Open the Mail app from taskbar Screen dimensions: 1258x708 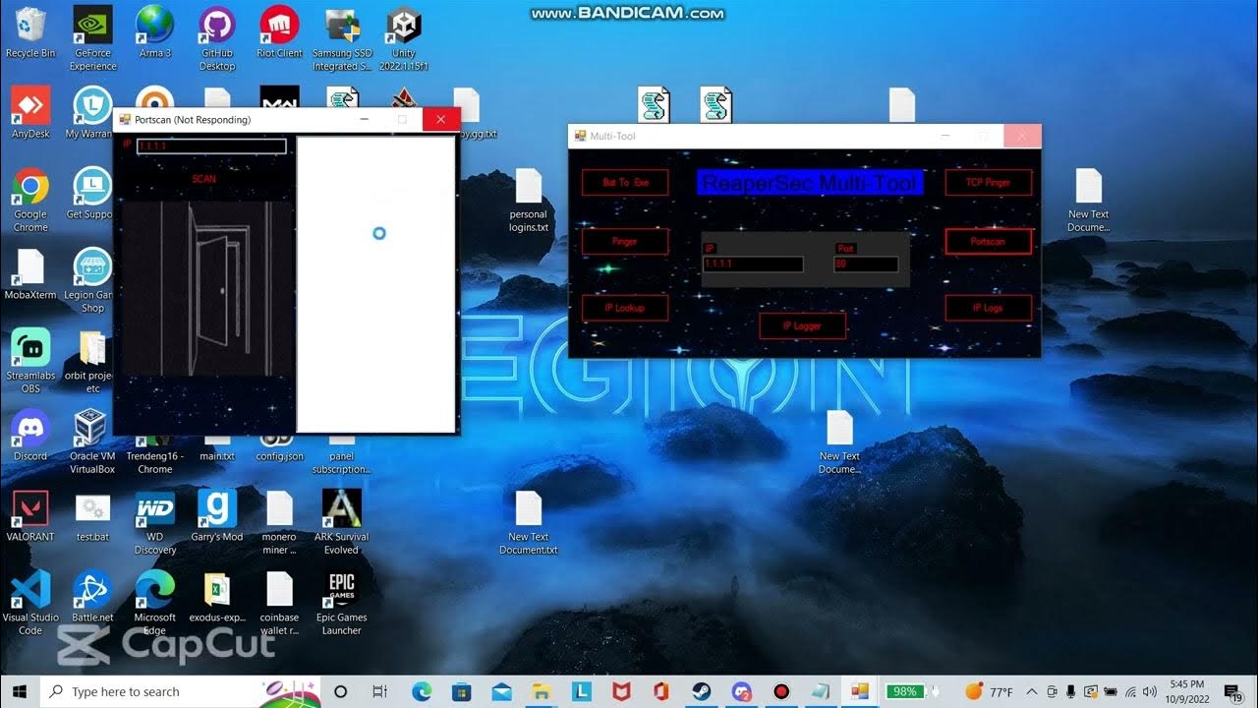tap(501, 691)
